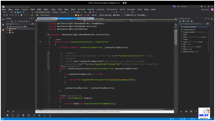Start debugging with the green Firefox play button
Viewport: 215px width, 121px height.
[74, 12]
